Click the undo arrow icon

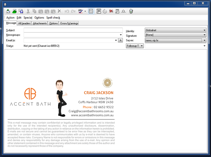point(67,11)
